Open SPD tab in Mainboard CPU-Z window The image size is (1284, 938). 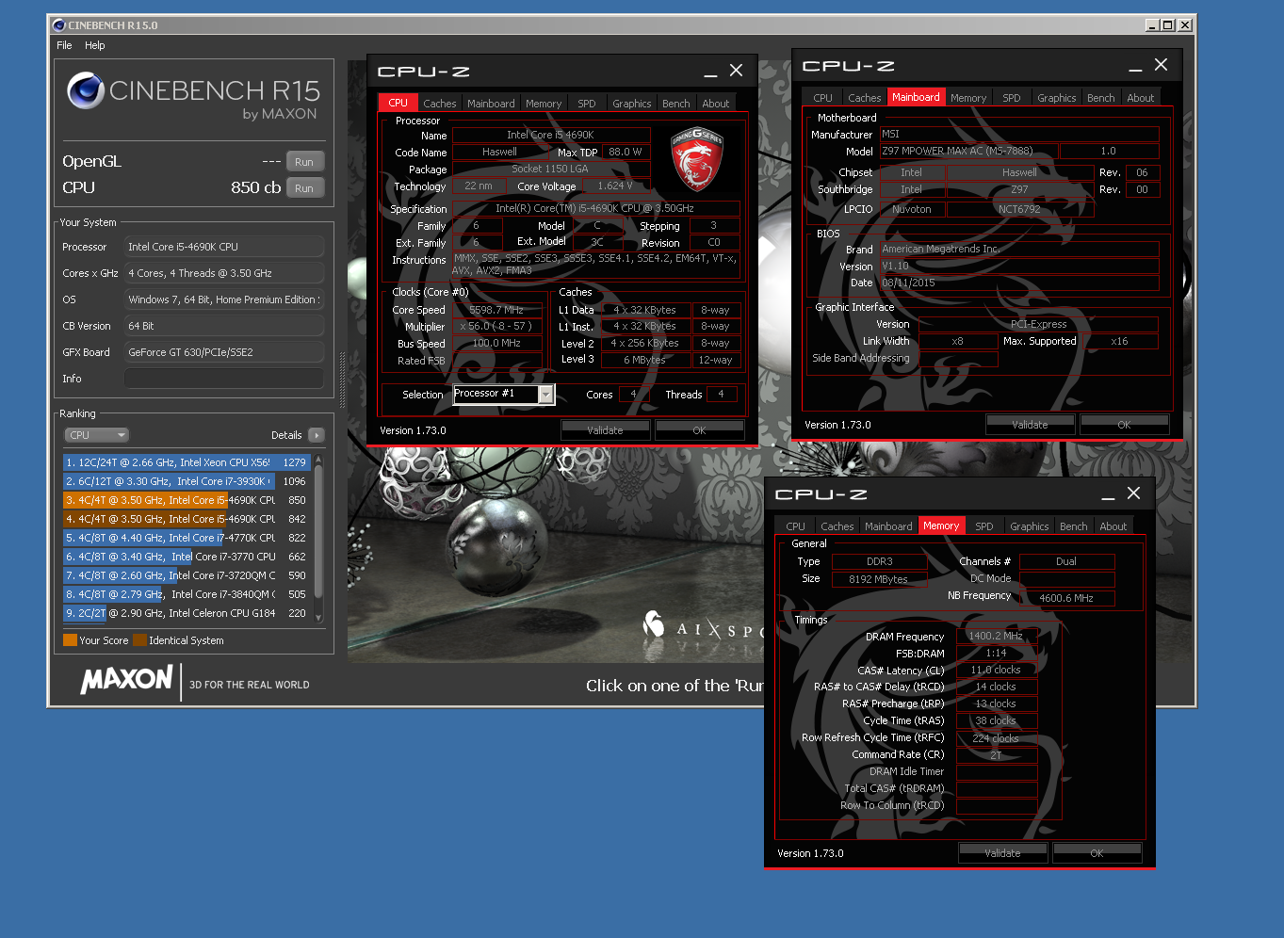tap(1012, 98)
